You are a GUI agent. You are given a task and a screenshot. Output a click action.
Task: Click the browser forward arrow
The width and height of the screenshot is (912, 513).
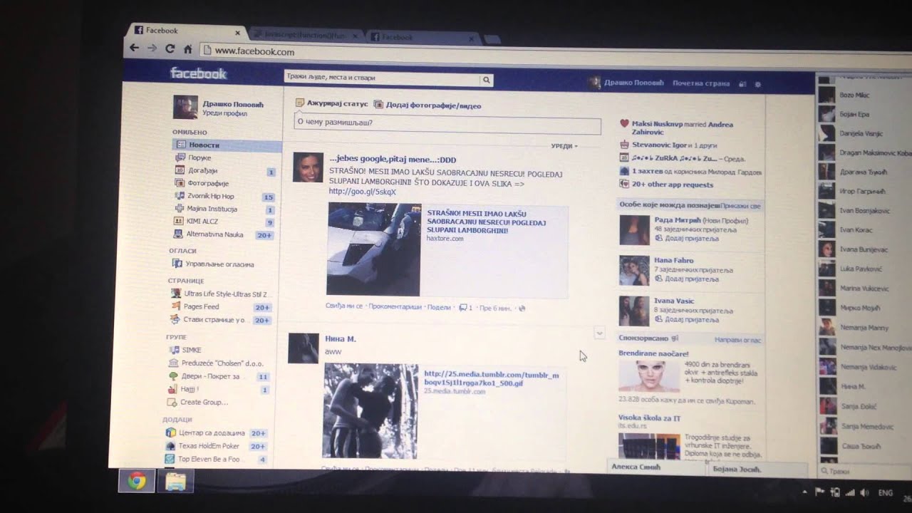click(152, 48)
